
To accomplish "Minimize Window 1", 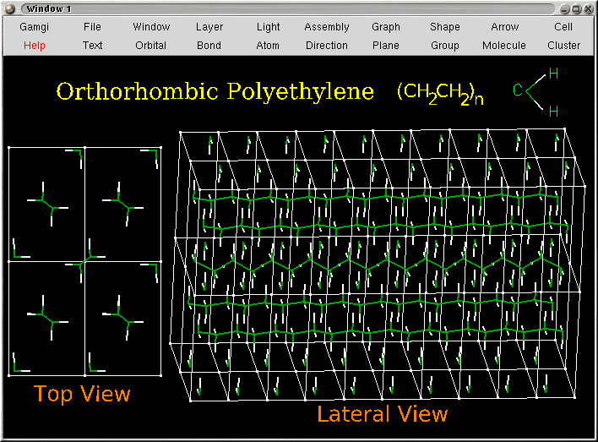I will point(566,8).
